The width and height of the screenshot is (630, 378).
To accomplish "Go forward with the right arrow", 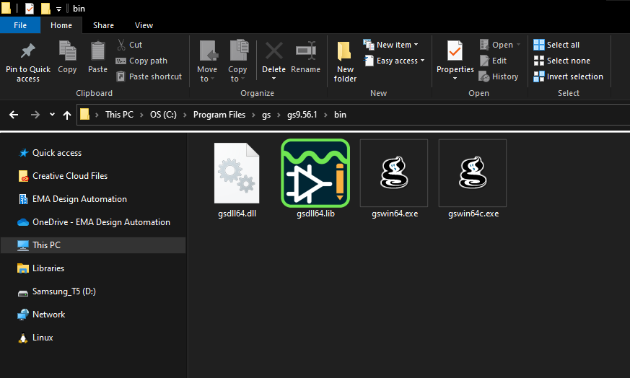I will [x=35, y=115].
